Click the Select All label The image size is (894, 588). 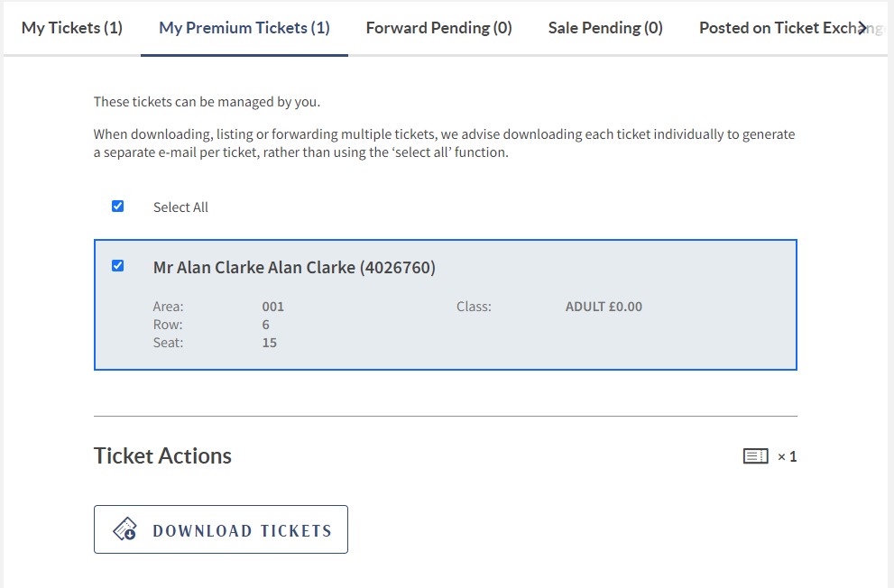(x=180, y=207)
